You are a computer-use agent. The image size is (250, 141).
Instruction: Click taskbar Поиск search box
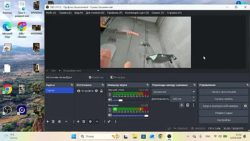(x=100, y=136)
